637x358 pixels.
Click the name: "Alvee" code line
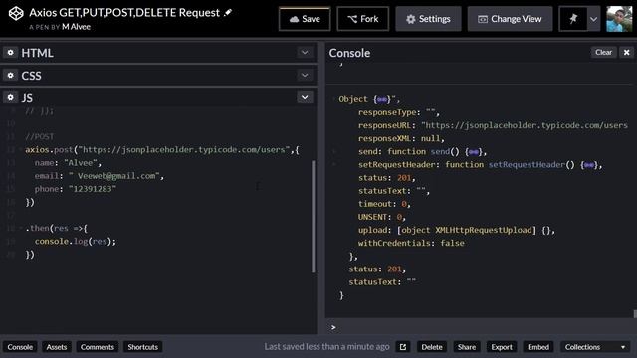68,163
